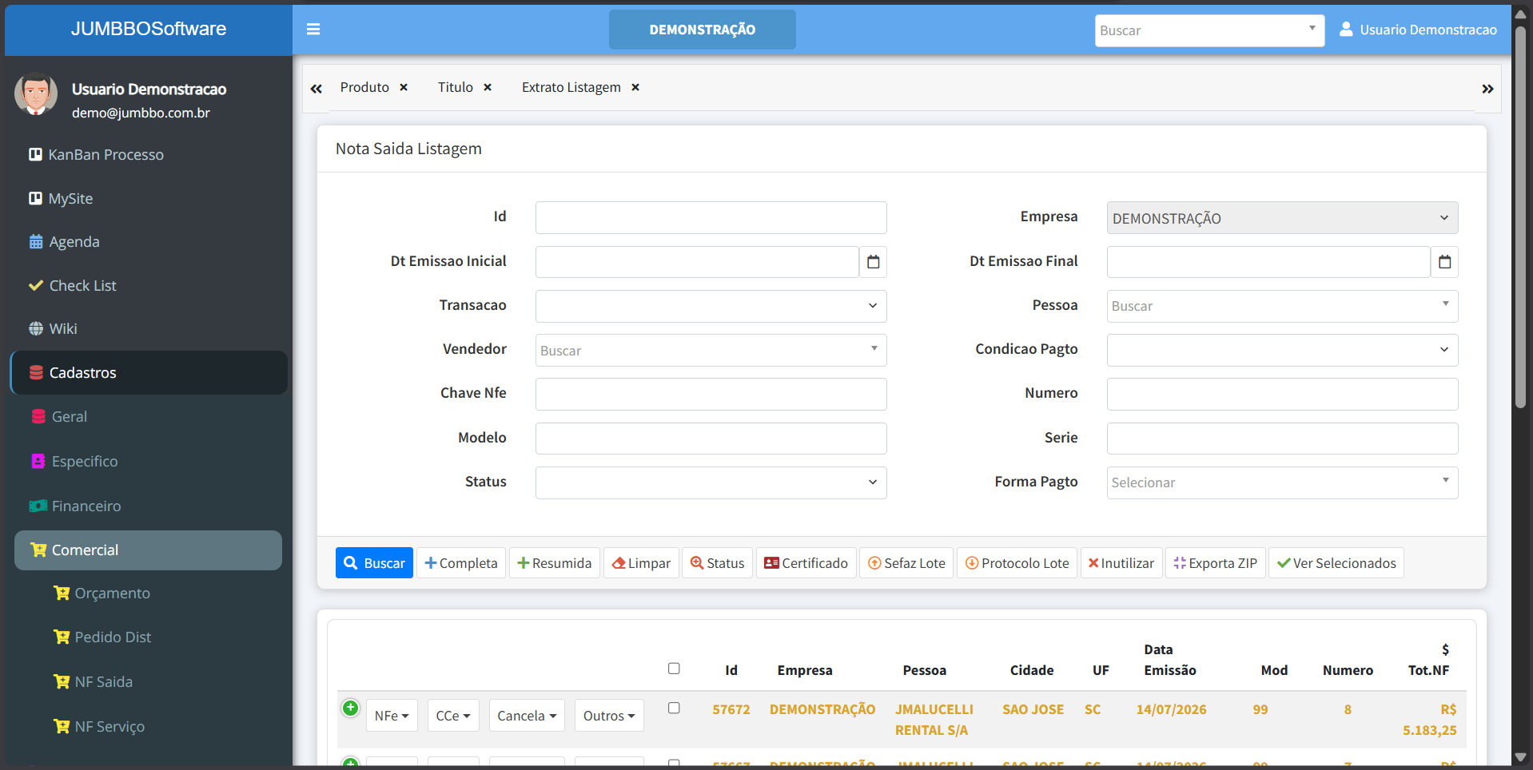This screenshot has height=770, width=1533.
Task: Focus the Id input field
Action: [x=711, y=217]
